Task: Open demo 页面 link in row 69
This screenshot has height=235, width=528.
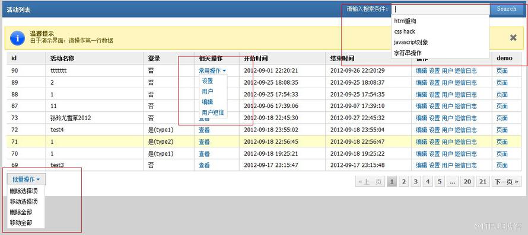Action: tap(502, 165)
